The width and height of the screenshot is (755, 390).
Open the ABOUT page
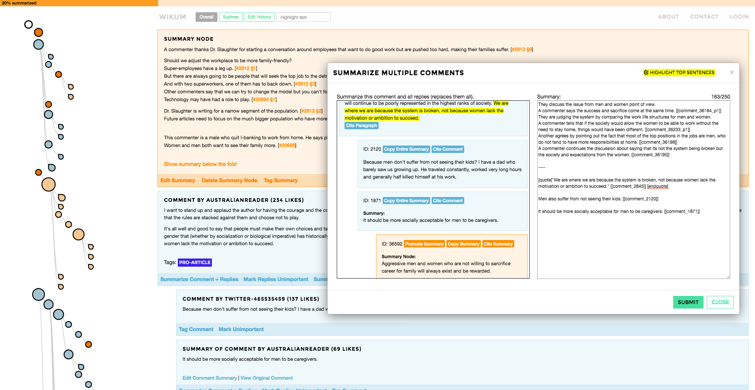click(x=668, y=17)
